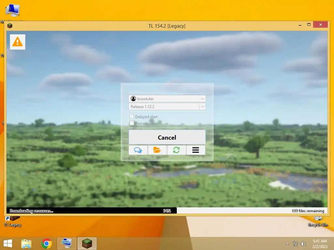Enable the Force update checkbox
The image size is (334, 250).
click(x=132, y=123)
